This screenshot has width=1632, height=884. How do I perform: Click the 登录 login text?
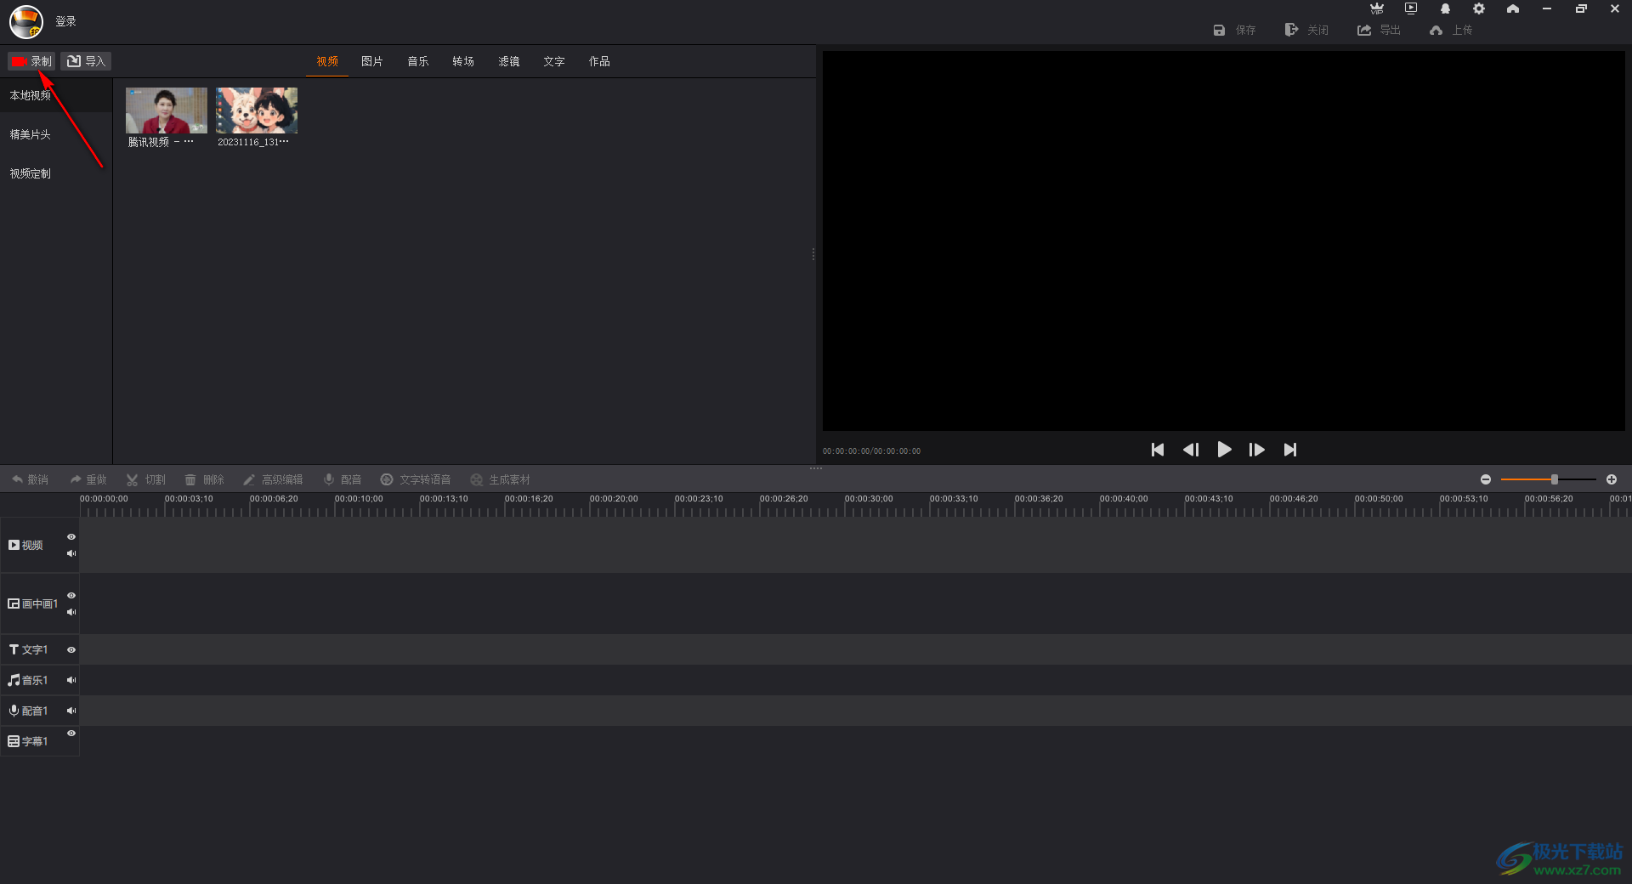click(x=65, y=21)
